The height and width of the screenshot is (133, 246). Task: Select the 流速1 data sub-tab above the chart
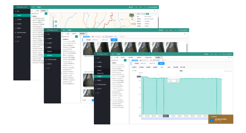pyautogui.click(x=169, y=67)
